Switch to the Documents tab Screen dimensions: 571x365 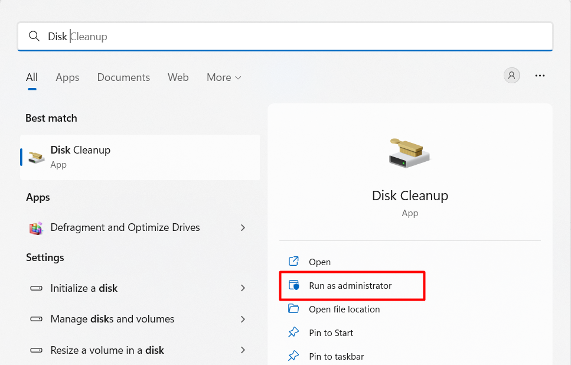tap(123, 77)
